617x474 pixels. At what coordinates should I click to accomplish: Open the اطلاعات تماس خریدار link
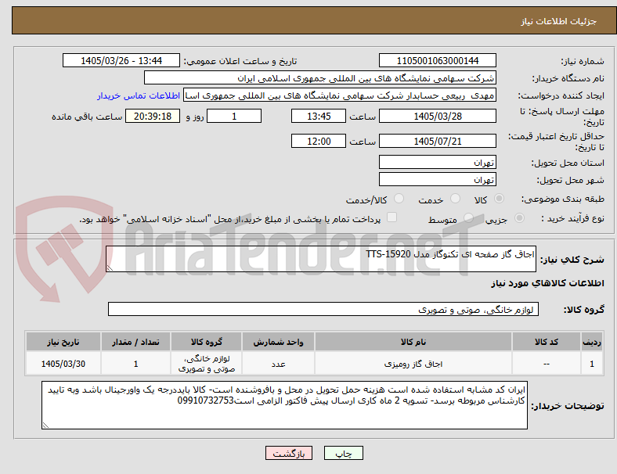coord(139,95)
